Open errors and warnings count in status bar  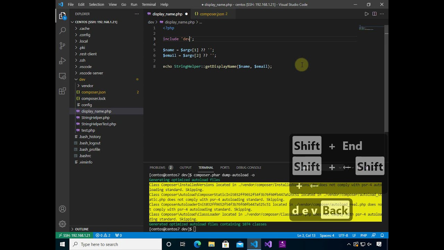tap(103, 235)
